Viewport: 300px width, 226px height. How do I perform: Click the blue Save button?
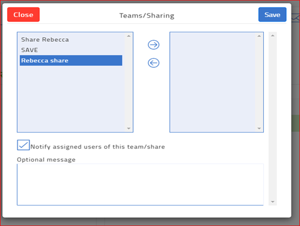click(272, 15)
